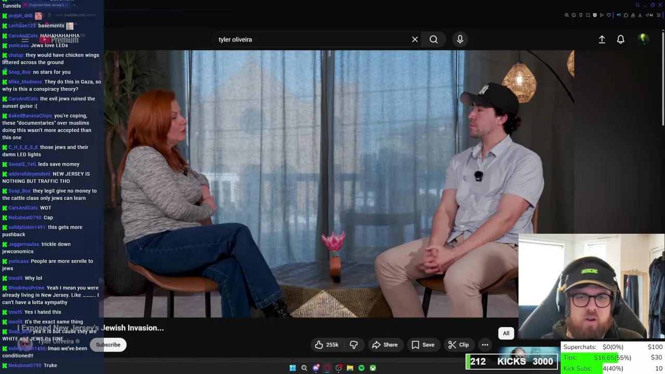Click the Kick Subs goal progress bar
Image resolution: width=665 pixels, height=374 pixels.
coord(613,368)
